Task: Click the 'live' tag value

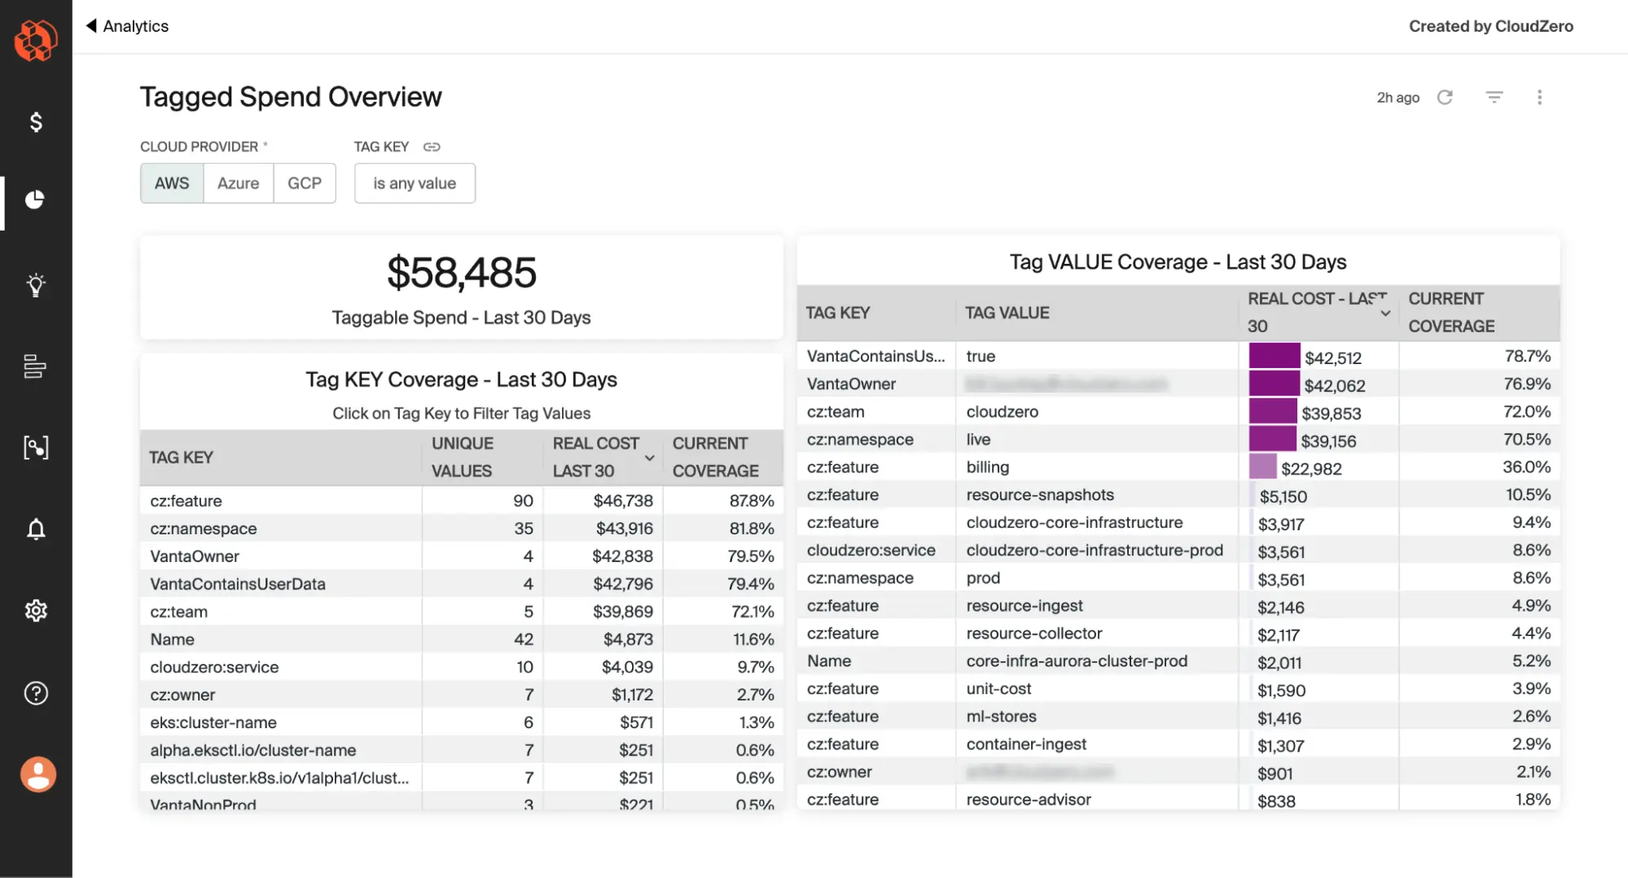Action: coord(978,439)
